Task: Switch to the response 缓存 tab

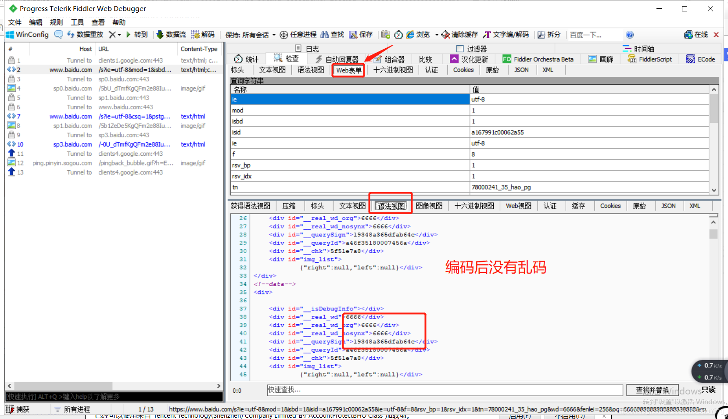Action: pos(578,206)
